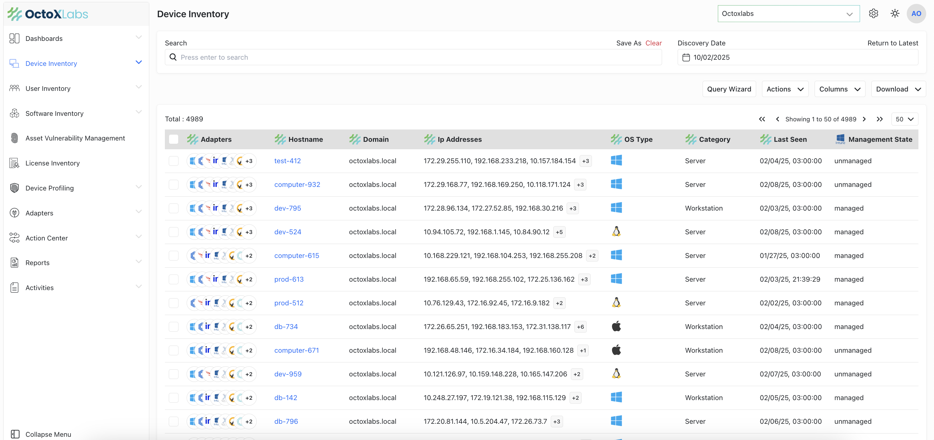Click the Query Wizard button
Screen dimensions: 934x440
tap(729, 89)
